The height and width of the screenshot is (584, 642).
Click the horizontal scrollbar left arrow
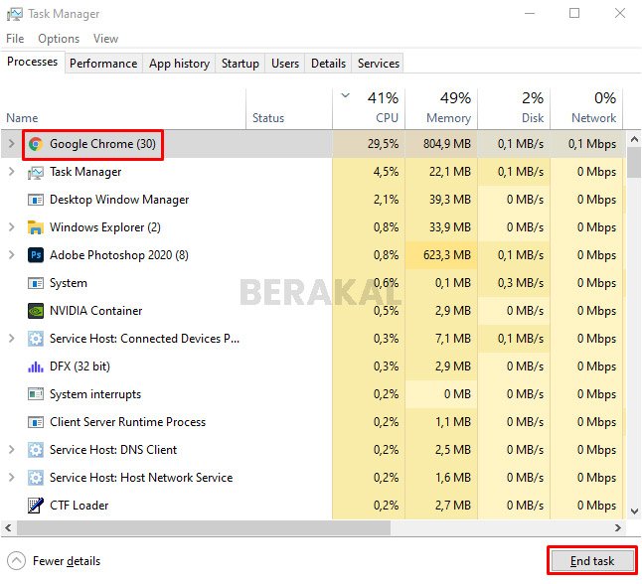(8, 528)
